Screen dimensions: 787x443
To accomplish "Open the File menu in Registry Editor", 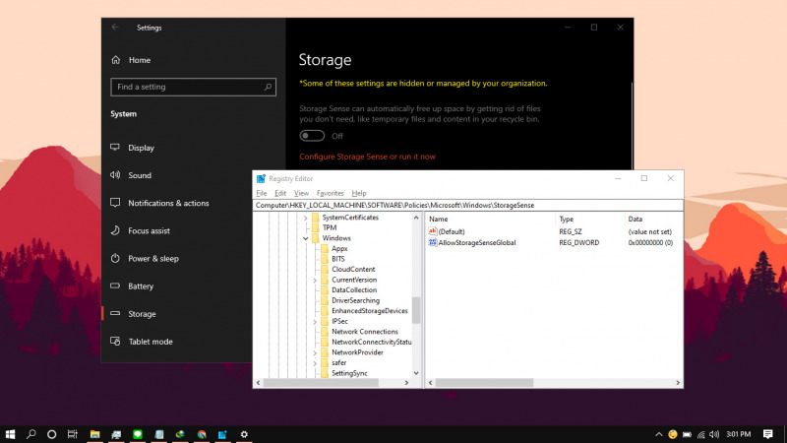I will pos(262,193).
